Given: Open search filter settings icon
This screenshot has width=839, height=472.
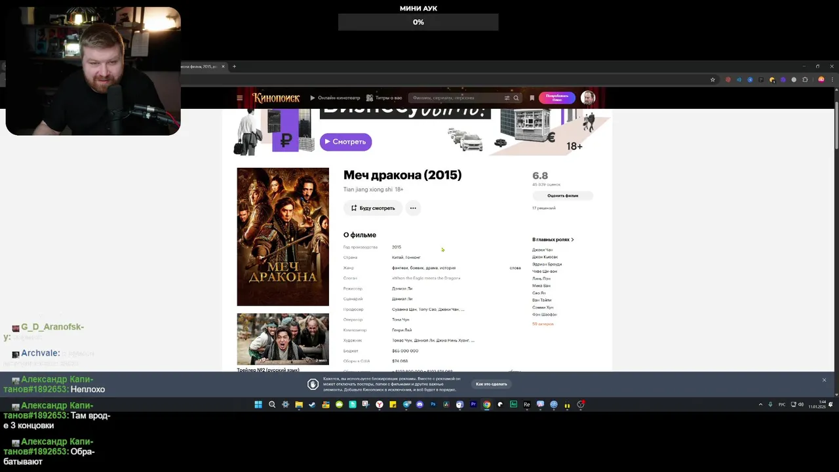Looking at the screenshot, I should (507, 98).
